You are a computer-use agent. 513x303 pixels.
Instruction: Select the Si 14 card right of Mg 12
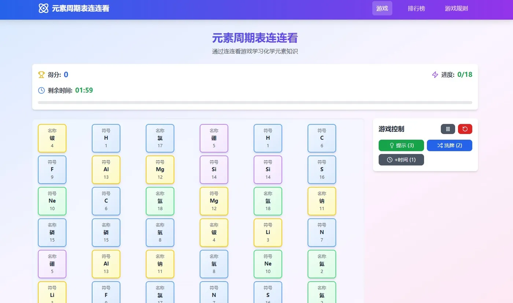pos(214,170)
